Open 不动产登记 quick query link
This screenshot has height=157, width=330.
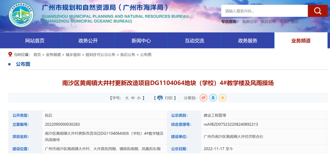289,22
